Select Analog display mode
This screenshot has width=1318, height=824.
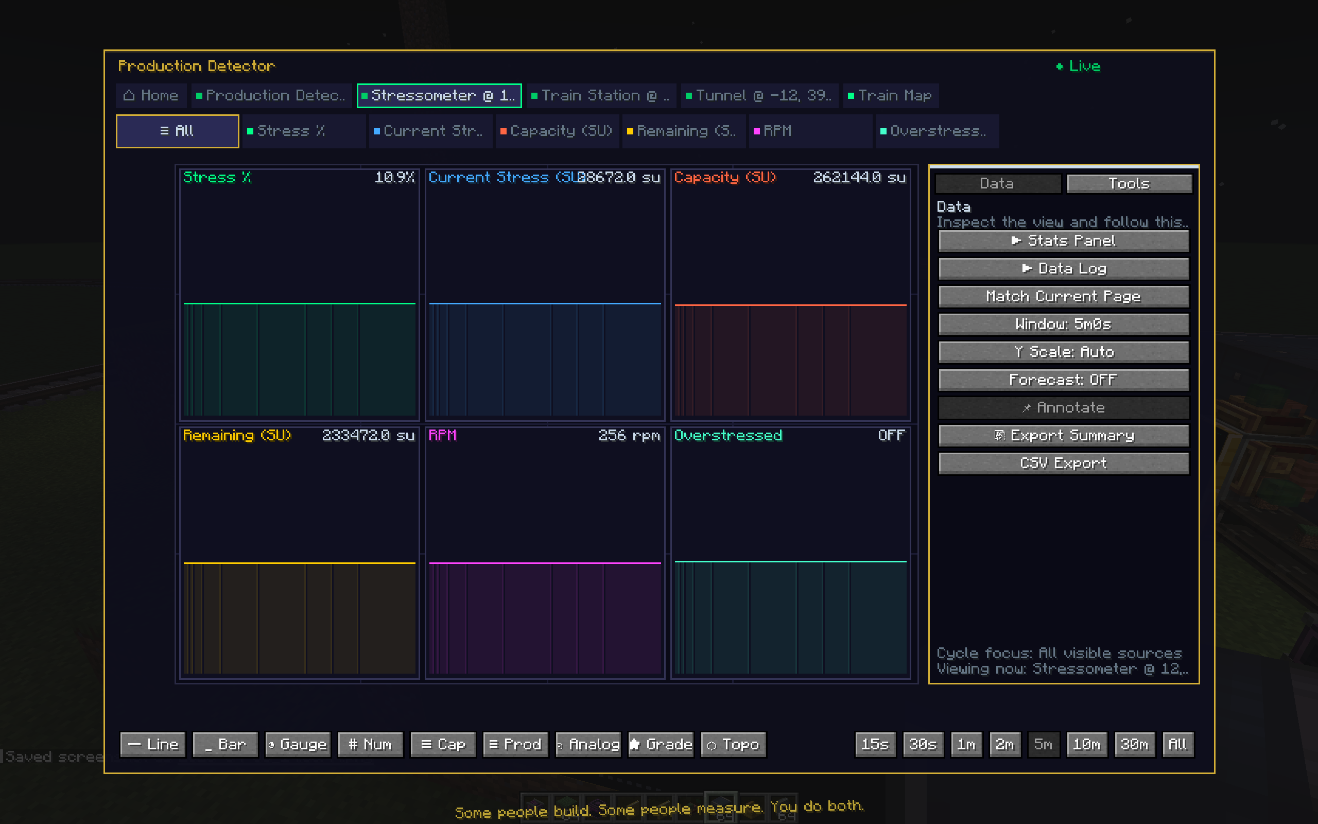click(588, 745)
